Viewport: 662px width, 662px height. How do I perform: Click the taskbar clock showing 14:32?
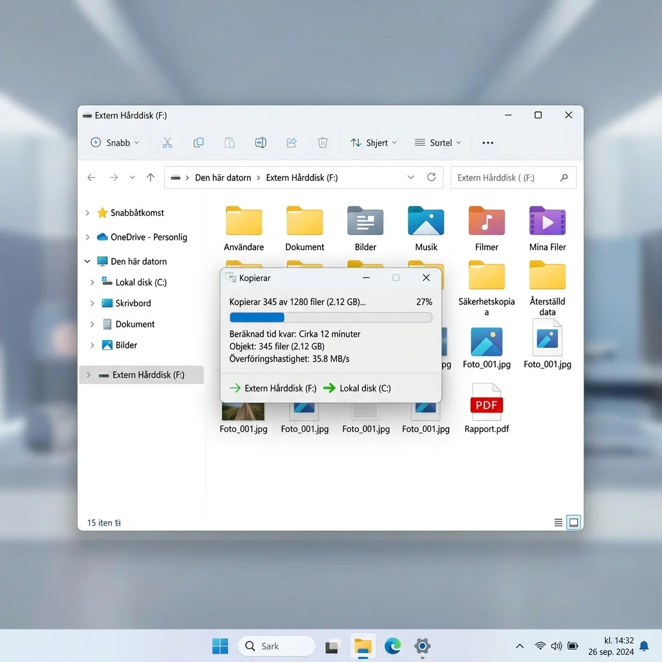611,646
